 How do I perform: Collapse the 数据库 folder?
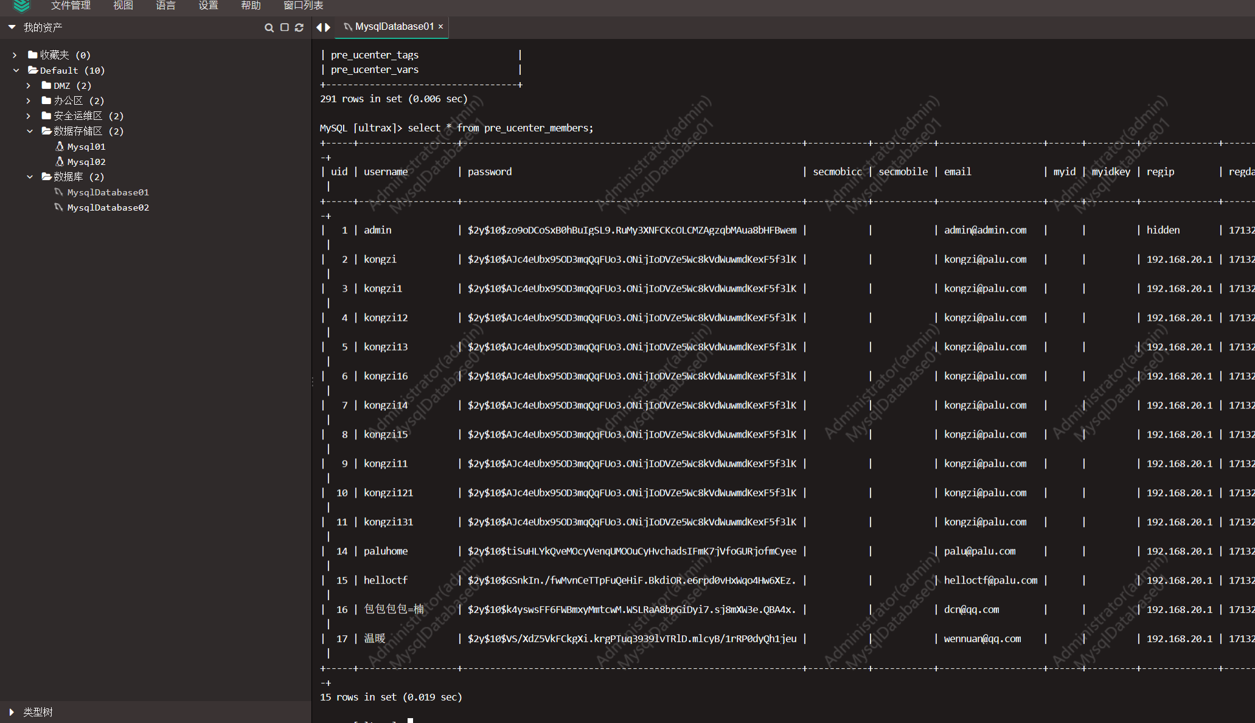pos(29,176)
